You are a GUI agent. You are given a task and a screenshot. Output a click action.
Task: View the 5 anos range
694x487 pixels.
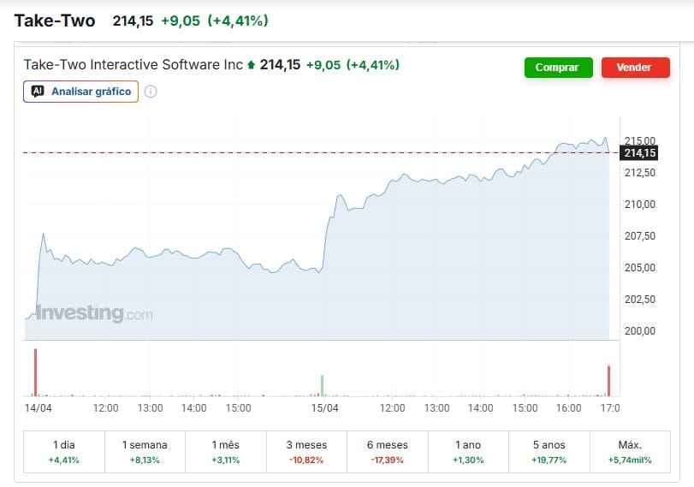coord(549,452)
